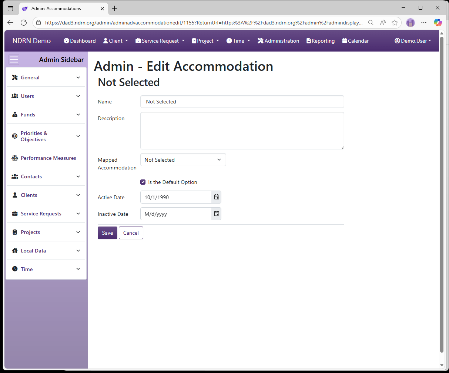Click the Contacts people icon in sidebar
This screenshot has width=449, height=373.
pos(15,176)
